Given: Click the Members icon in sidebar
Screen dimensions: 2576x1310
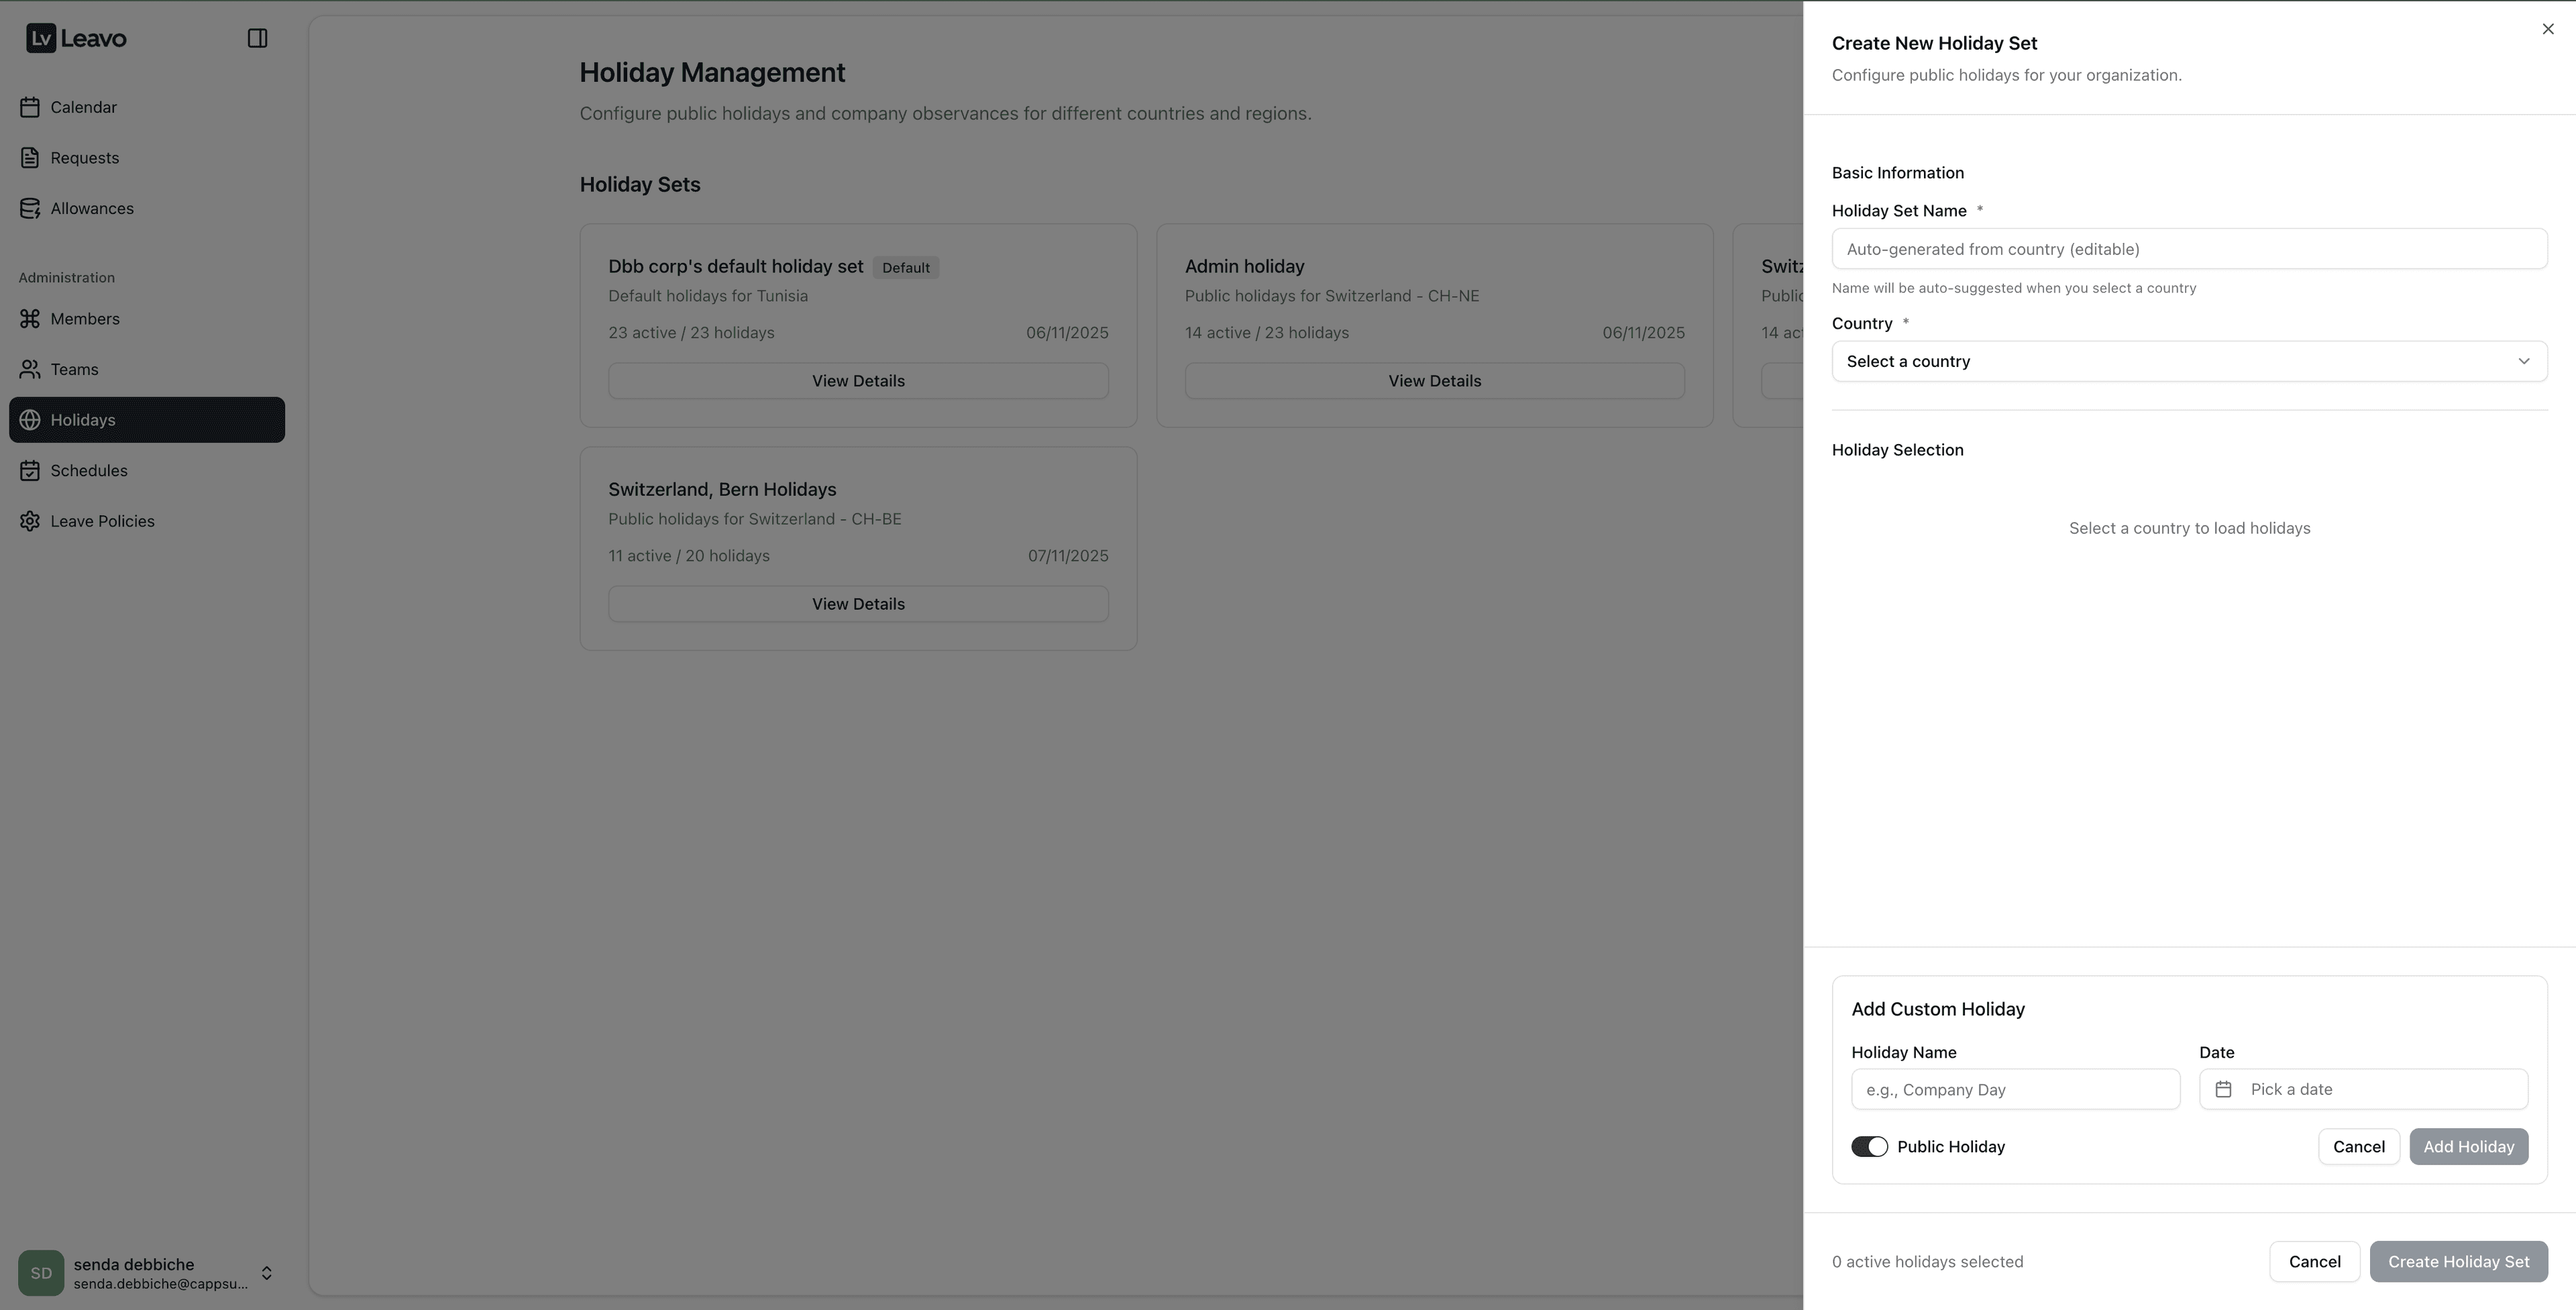Looking at the screenshot, I should click(x=30, y=319).
